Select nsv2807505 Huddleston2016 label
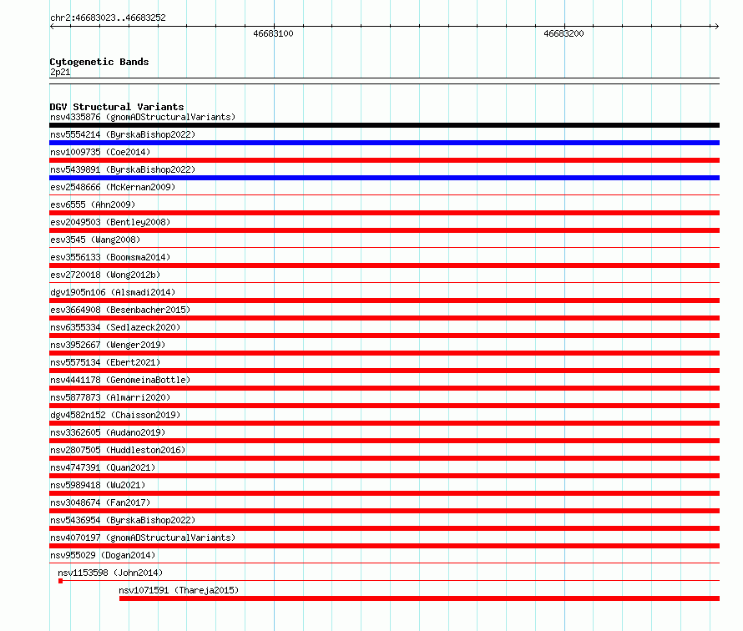 tap(118, 450)
